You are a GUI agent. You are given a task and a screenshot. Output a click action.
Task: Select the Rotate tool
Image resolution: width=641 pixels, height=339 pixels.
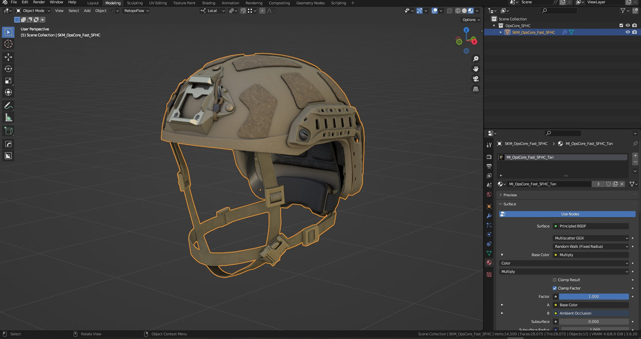[x=8, y=69]
